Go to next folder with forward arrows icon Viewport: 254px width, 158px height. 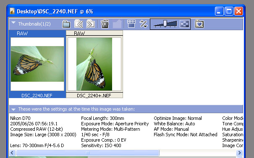(90, 24)
